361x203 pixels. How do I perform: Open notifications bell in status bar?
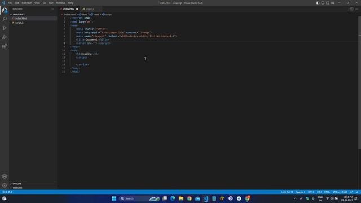[x=357, y=192]
